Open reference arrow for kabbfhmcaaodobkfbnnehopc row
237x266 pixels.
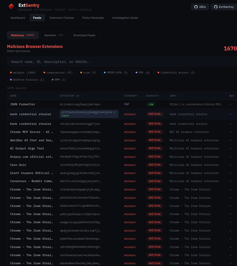coord(230,239)
